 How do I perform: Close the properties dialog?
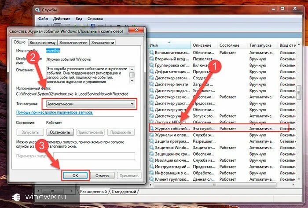coord(136,30)
